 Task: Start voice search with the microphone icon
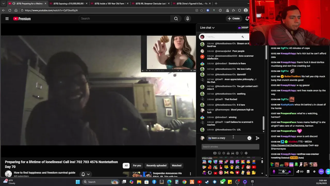pos(187,19)
